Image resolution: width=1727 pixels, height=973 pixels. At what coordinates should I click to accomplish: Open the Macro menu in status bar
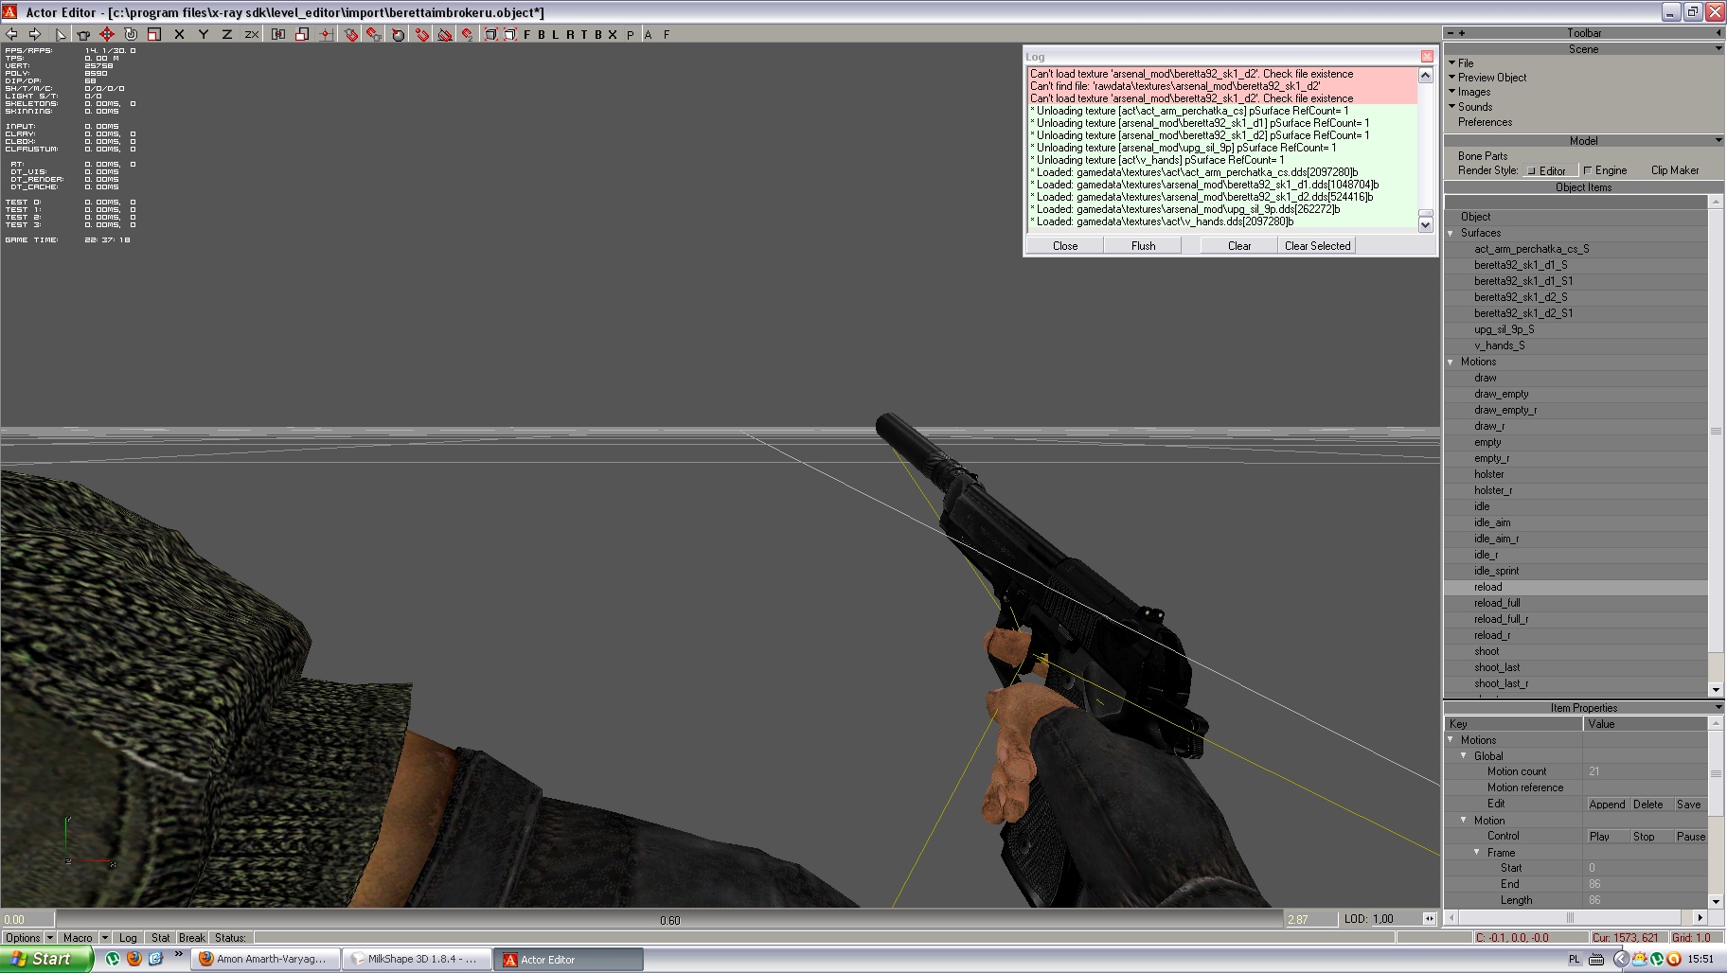tap(85, 938)
